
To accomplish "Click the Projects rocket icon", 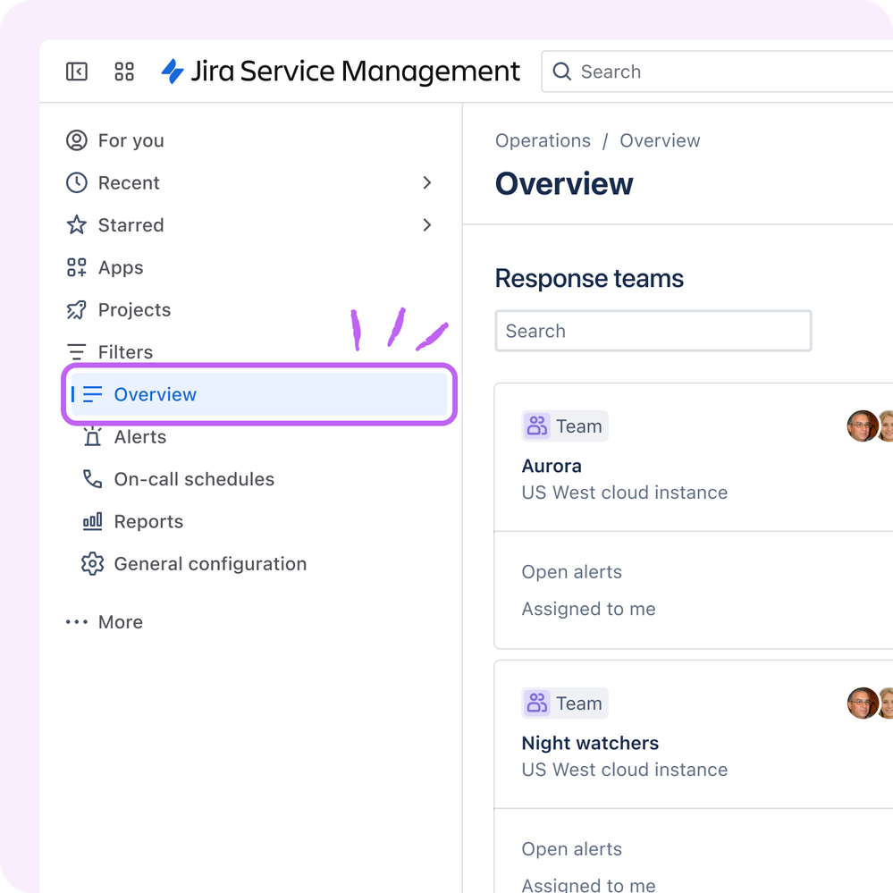I will (x=76, y=310).
